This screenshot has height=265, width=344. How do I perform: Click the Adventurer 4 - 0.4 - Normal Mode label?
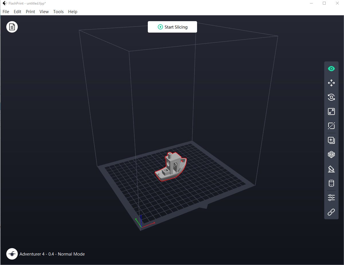[x=52, y=254]
